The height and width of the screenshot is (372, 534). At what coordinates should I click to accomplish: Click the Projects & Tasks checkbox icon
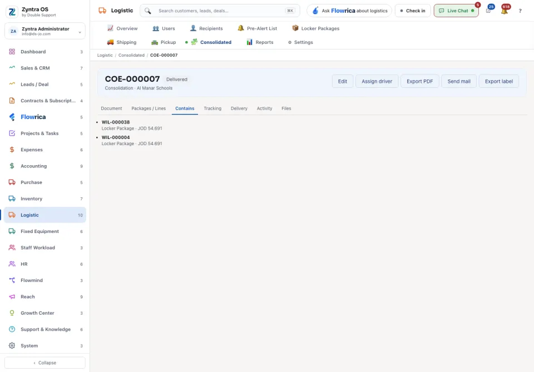coord(12,133)
